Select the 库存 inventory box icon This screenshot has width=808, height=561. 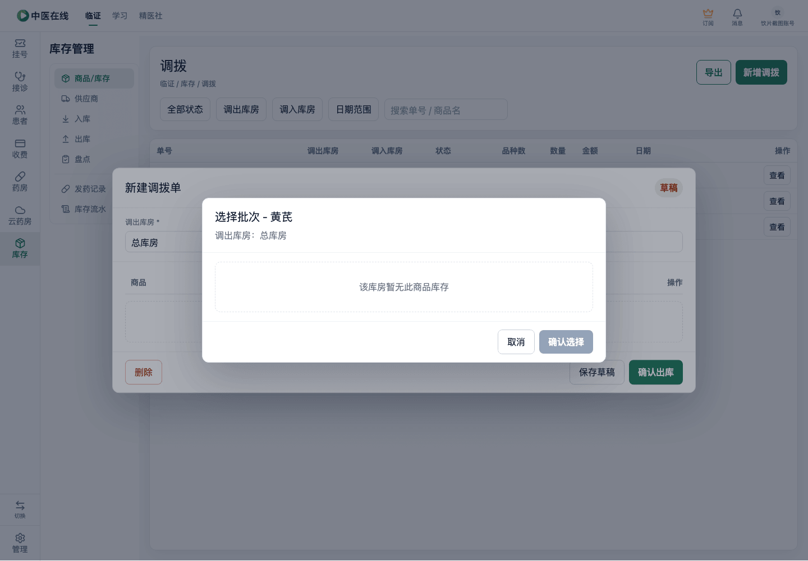[20, 243]
